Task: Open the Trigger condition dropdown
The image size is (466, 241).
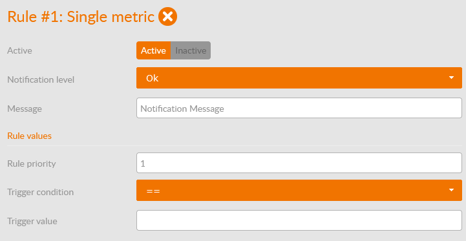Action: click(299, 190)
